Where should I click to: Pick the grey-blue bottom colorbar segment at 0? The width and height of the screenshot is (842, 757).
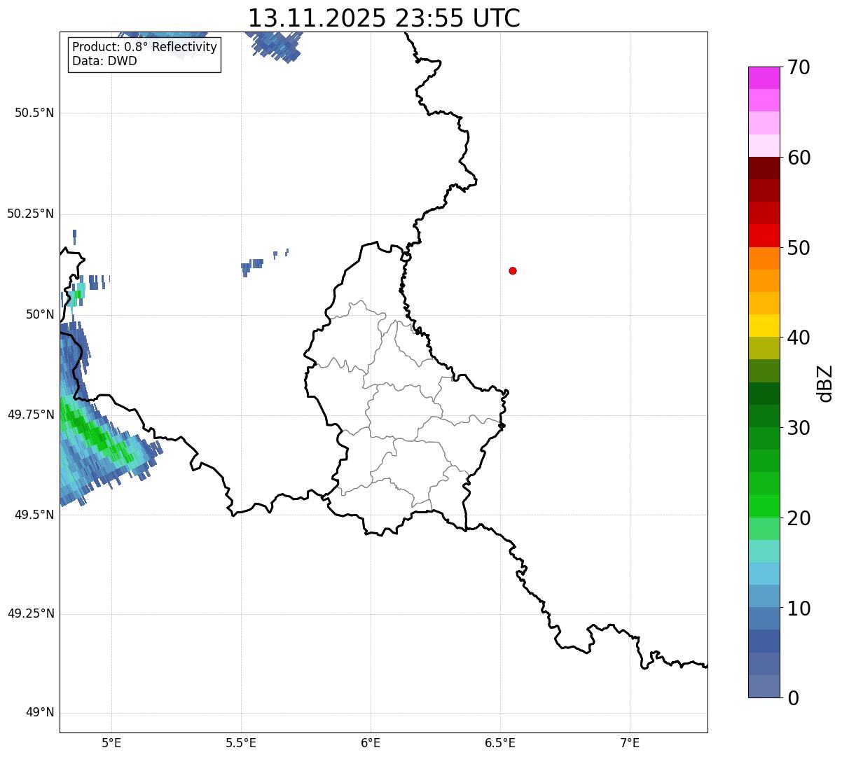click(x=764, y=686)
